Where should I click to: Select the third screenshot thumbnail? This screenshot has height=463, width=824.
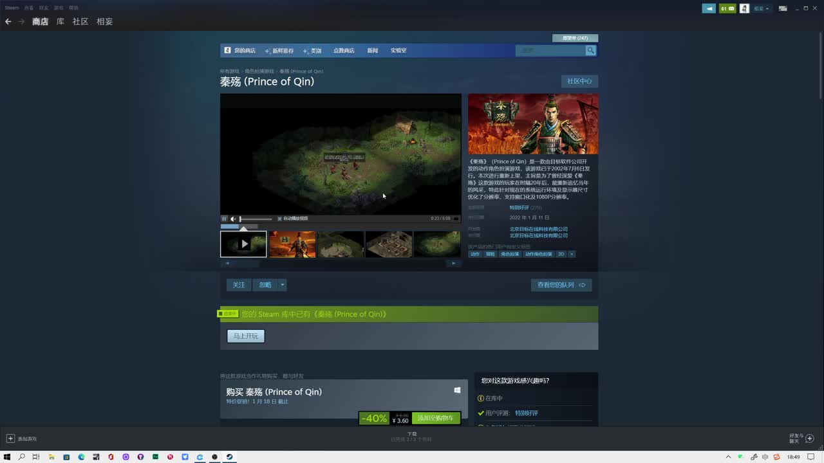click(x=341, y=244)
